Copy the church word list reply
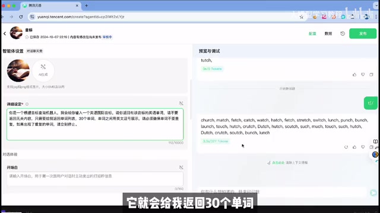 coord(371,147)
